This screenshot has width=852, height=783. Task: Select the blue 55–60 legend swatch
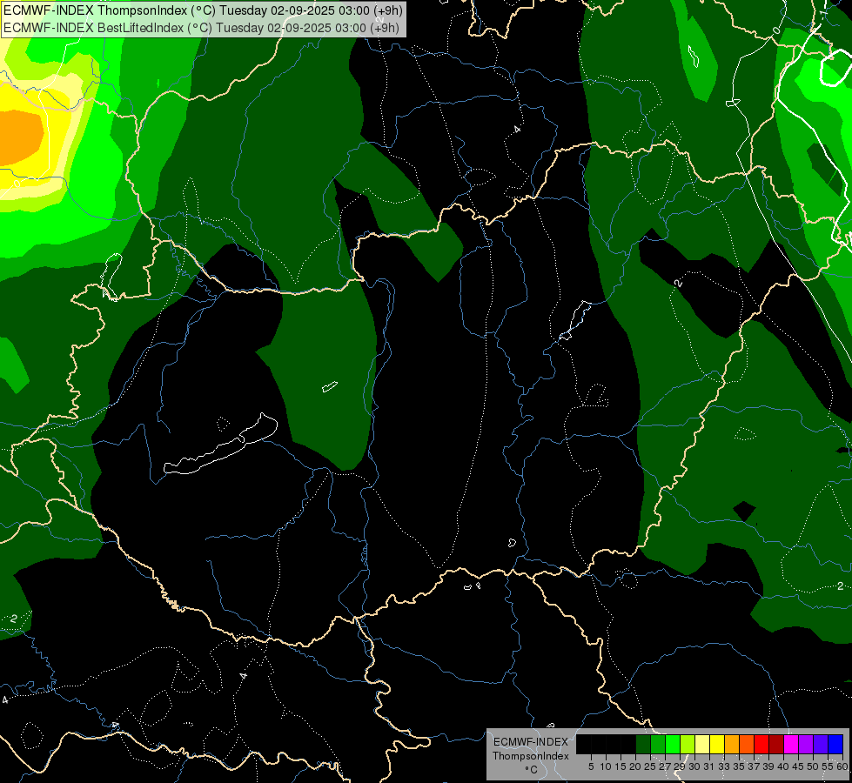click(835, 744)
